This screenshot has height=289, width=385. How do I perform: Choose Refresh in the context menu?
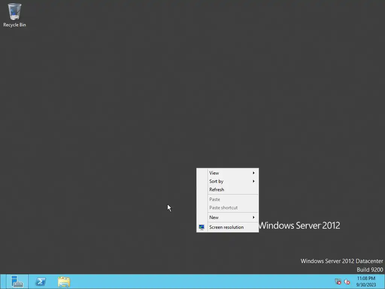[x=227, y=190]
